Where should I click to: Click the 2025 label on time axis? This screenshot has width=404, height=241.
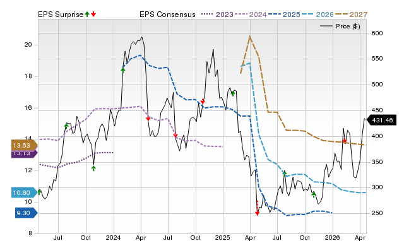223,237
